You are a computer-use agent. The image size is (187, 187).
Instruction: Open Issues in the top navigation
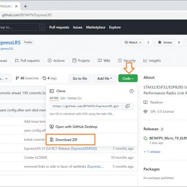[78, 27]
